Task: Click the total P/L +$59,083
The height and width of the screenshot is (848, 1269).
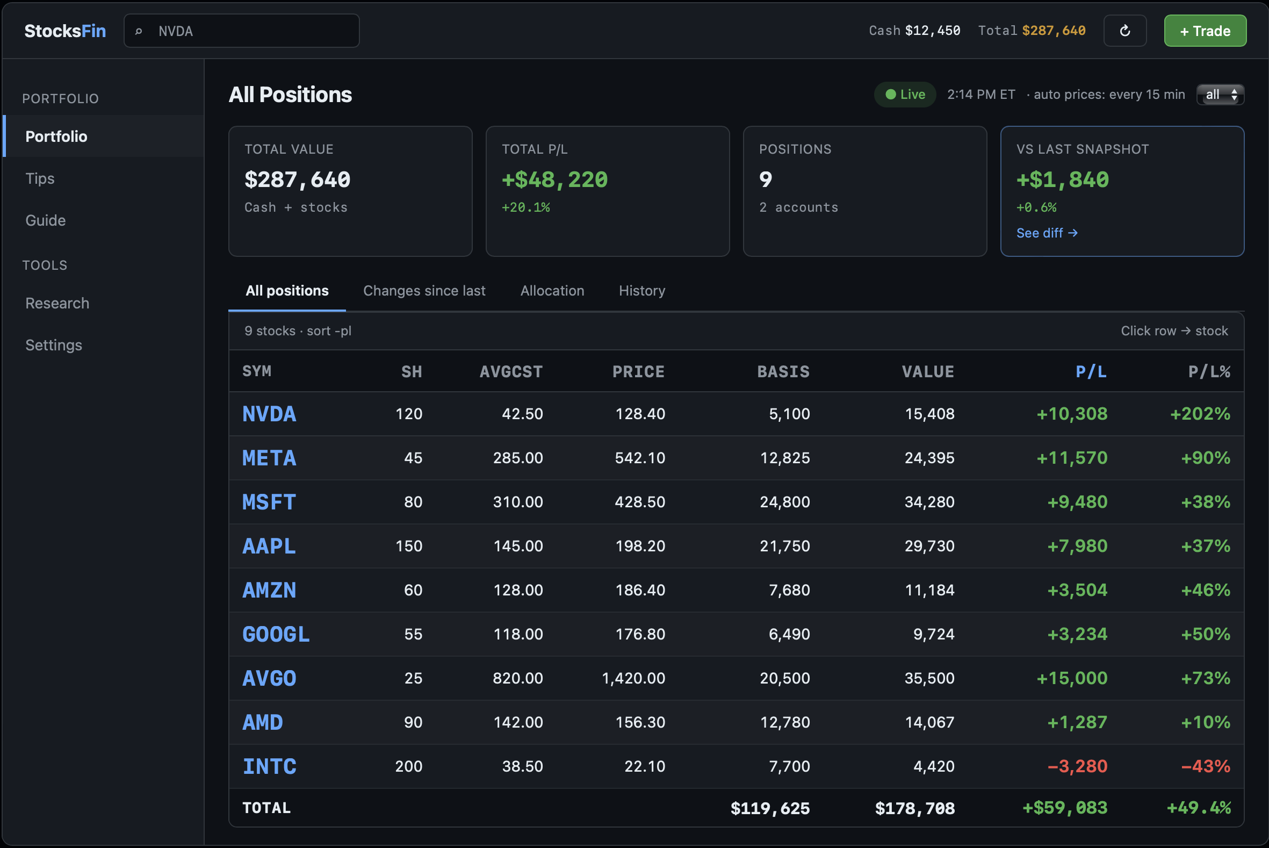Action: pos(1065,808)
